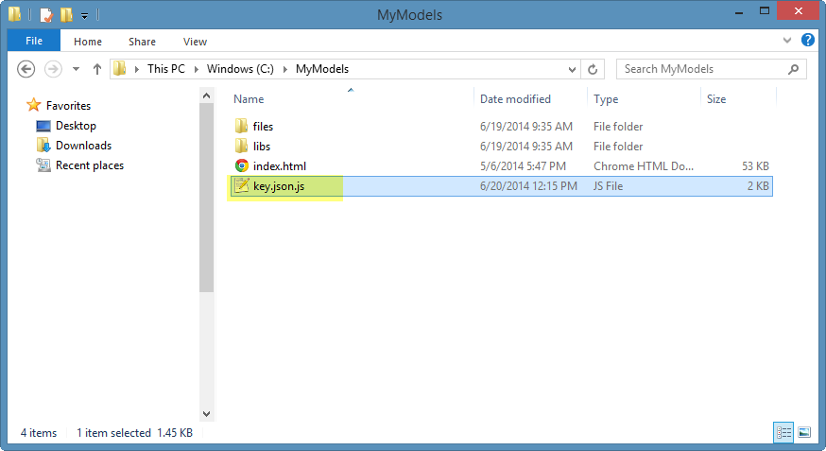Switch to Details view in status bar
The image size is (826, 451).
click(783, 432)
